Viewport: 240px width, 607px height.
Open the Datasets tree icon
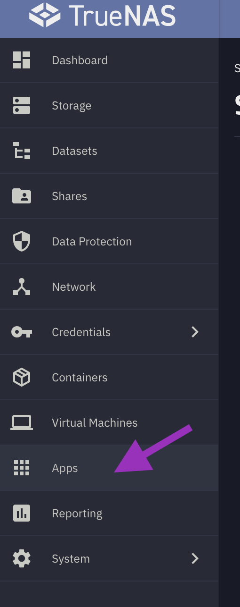click(x=22, y=151)
